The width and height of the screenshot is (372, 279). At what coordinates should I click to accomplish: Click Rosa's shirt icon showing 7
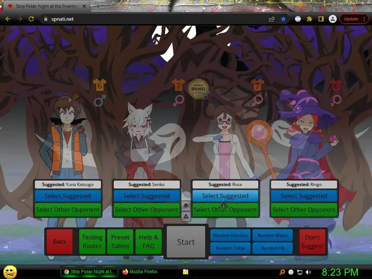pyautogui.click(x=257, y=85)
